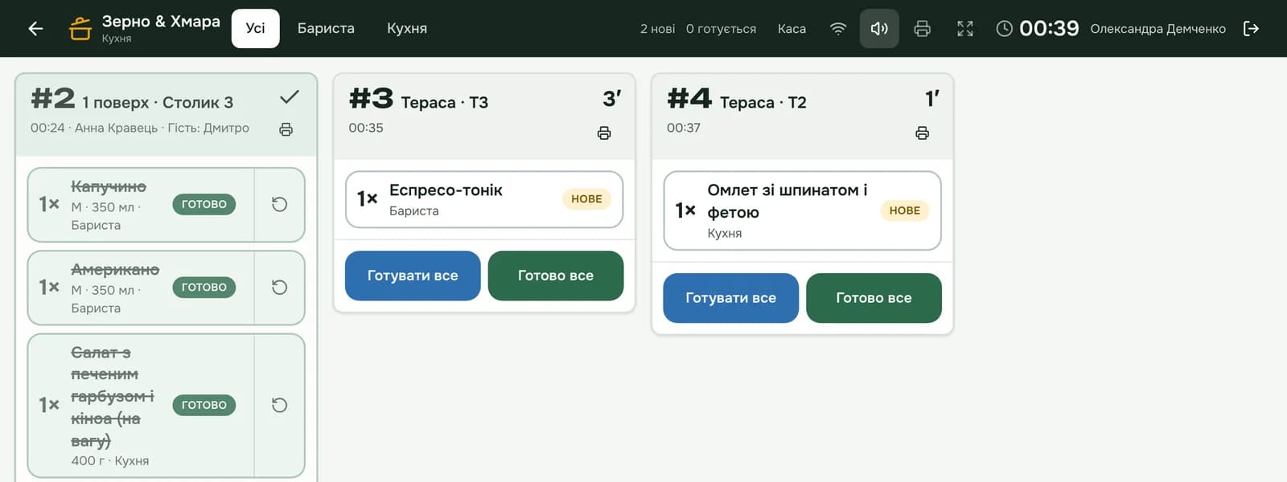The height and width of the screenshot is (482, 1287).
Task: Open the Каса link in the header
Action: [x=792, y=29]
